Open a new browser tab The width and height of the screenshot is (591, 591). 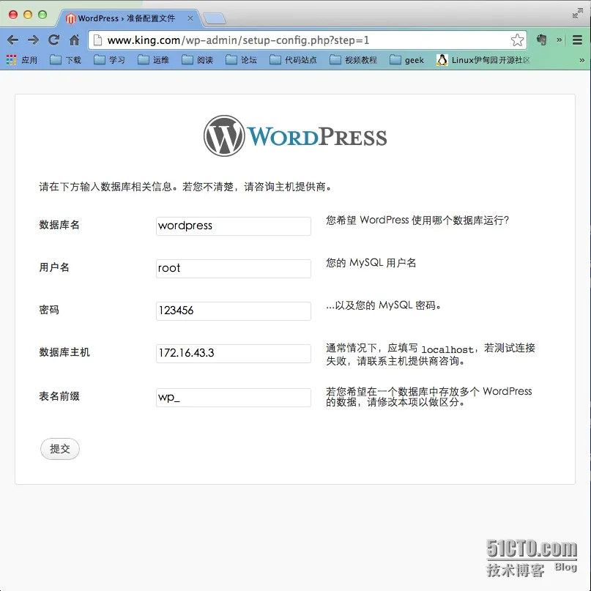(x=215, y=18)
